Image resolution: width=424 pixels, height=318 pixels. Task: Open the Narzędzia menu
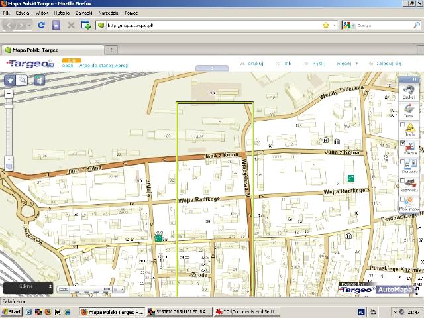pos(108,13)
